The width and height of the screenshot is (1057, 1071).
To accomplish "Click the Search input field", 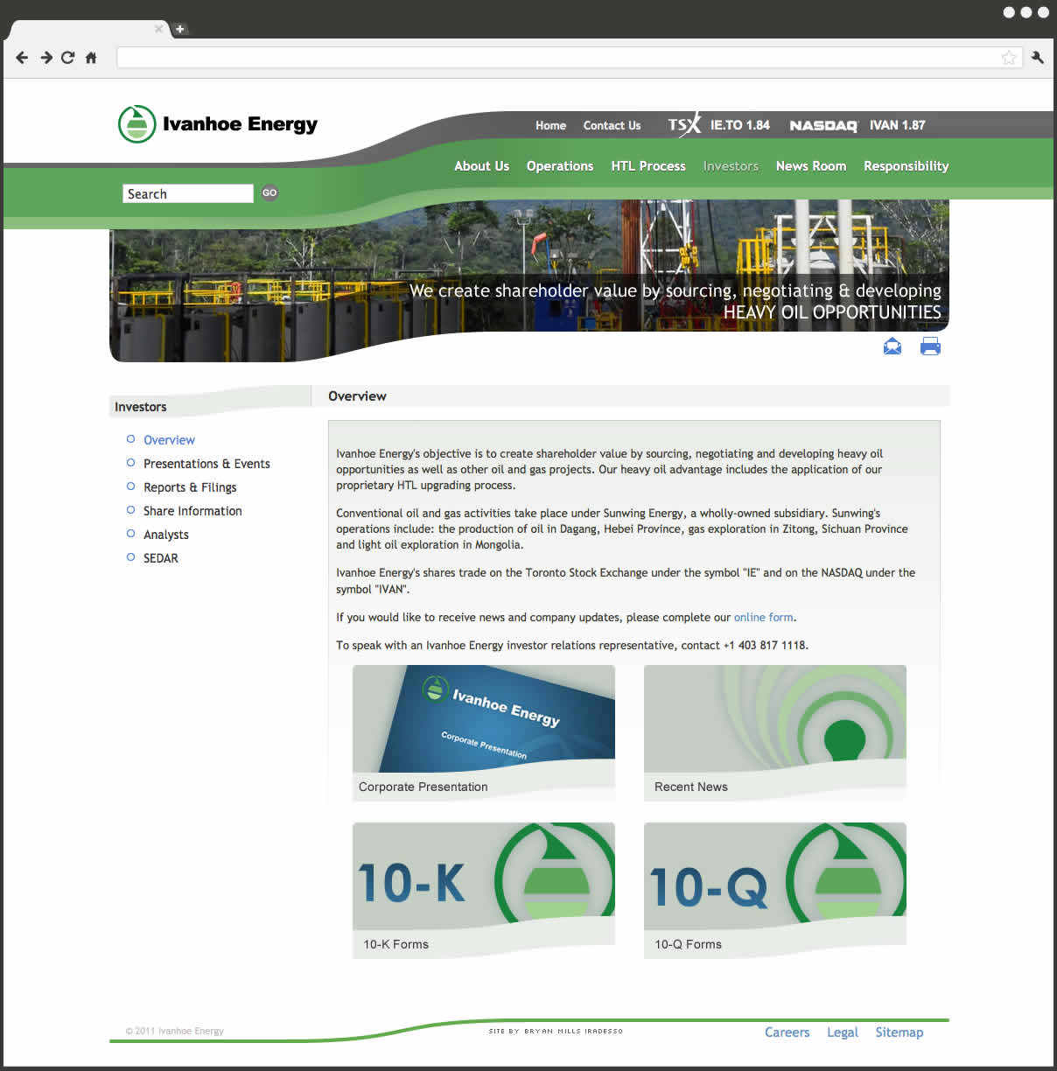I will (x=188, y=193).
